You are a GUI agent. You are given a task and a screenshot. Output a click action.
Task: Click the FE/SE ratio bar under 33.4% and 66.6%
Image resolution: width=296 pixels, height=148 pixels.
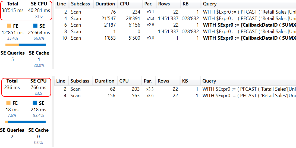point(26,45)
